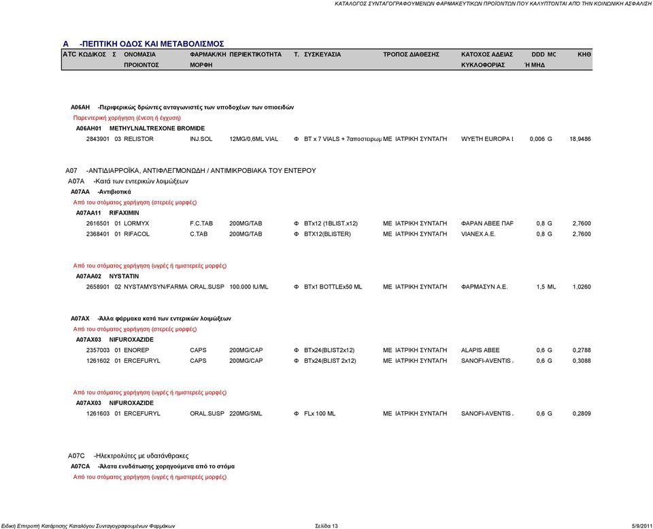
Task: Click code '1261602'
Action: coord(98,361)
